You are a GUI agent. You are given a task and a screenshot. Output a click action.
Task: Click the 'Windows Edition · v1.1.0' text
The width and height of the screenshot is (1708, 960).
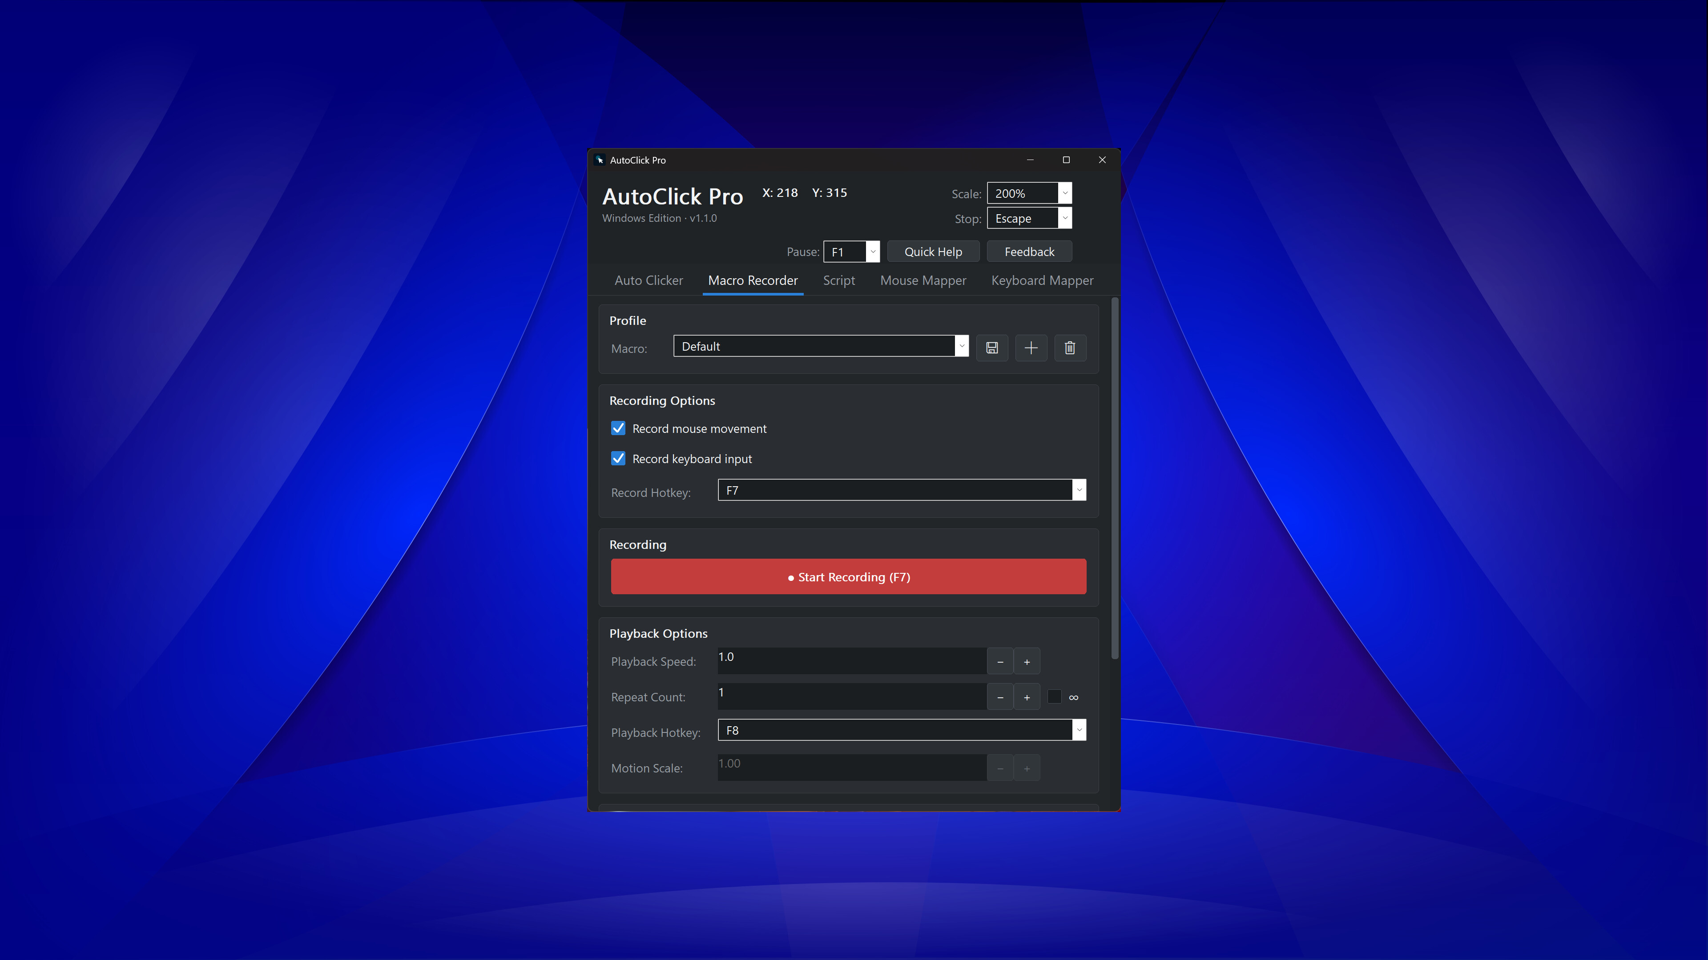(659, 218)
